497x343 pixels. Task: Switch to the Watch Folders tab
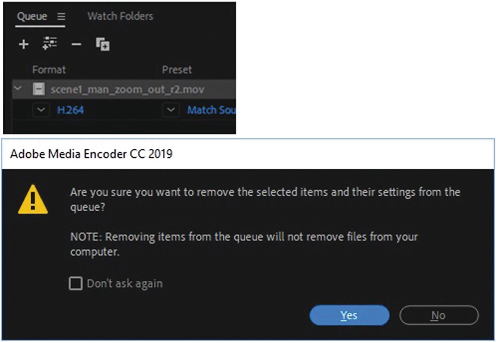coord(120,16)
